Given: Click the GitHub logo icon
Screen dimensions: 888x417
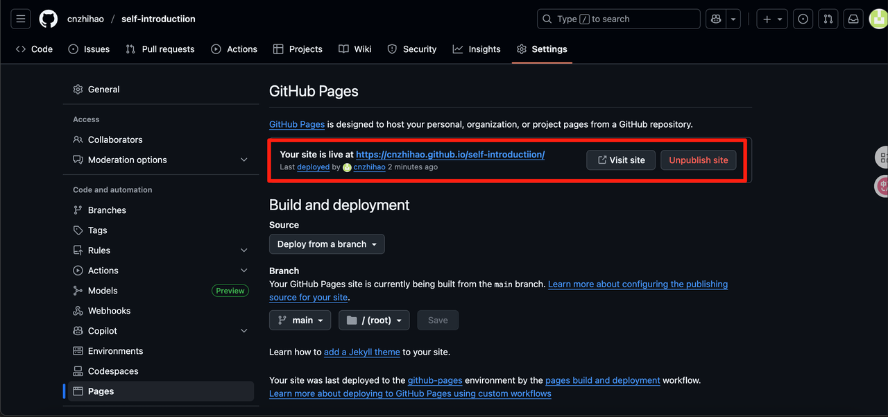Looking at the screenshot, I should [49, 19].
